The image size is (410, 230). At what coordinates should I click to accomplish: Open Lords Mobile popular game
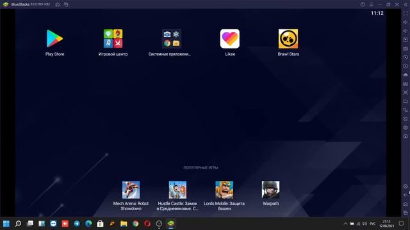pos(224,190)
